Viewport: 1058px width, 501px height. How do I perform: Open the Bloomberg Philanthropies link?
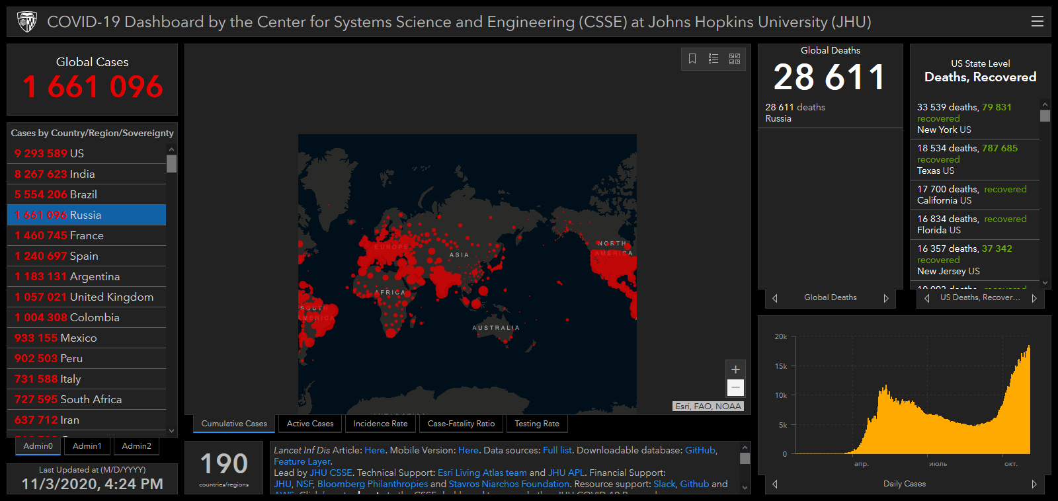(372, 484)
